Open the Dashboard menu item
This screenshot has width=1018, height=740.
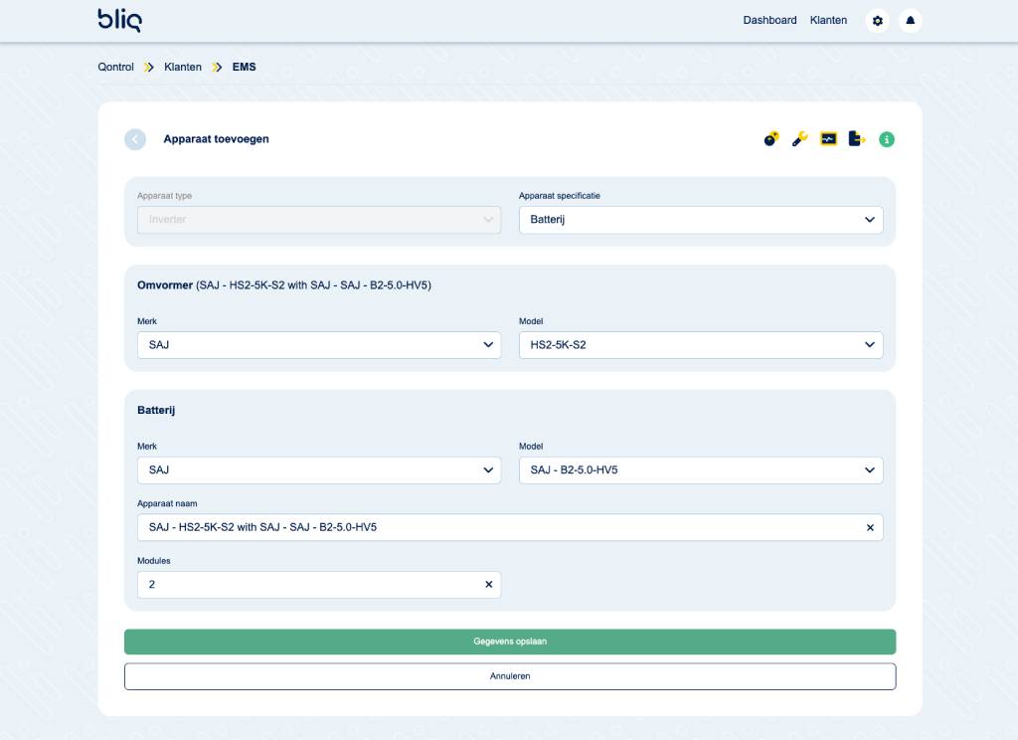point(769,20)
